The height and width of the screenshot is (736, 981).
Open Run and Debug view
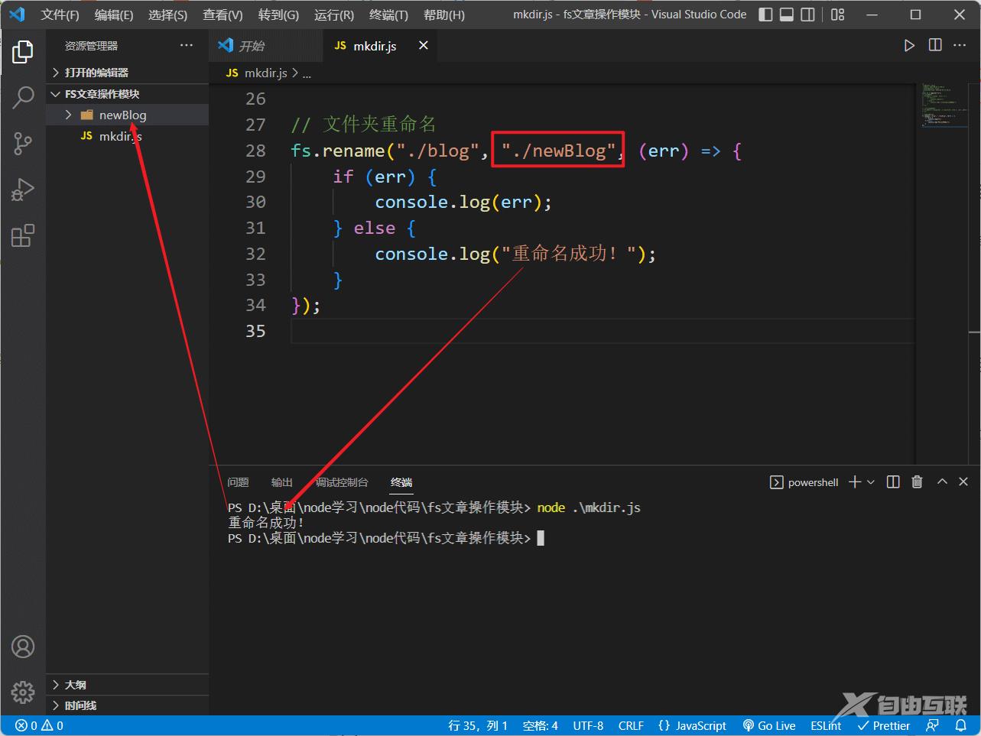(23, 189)
